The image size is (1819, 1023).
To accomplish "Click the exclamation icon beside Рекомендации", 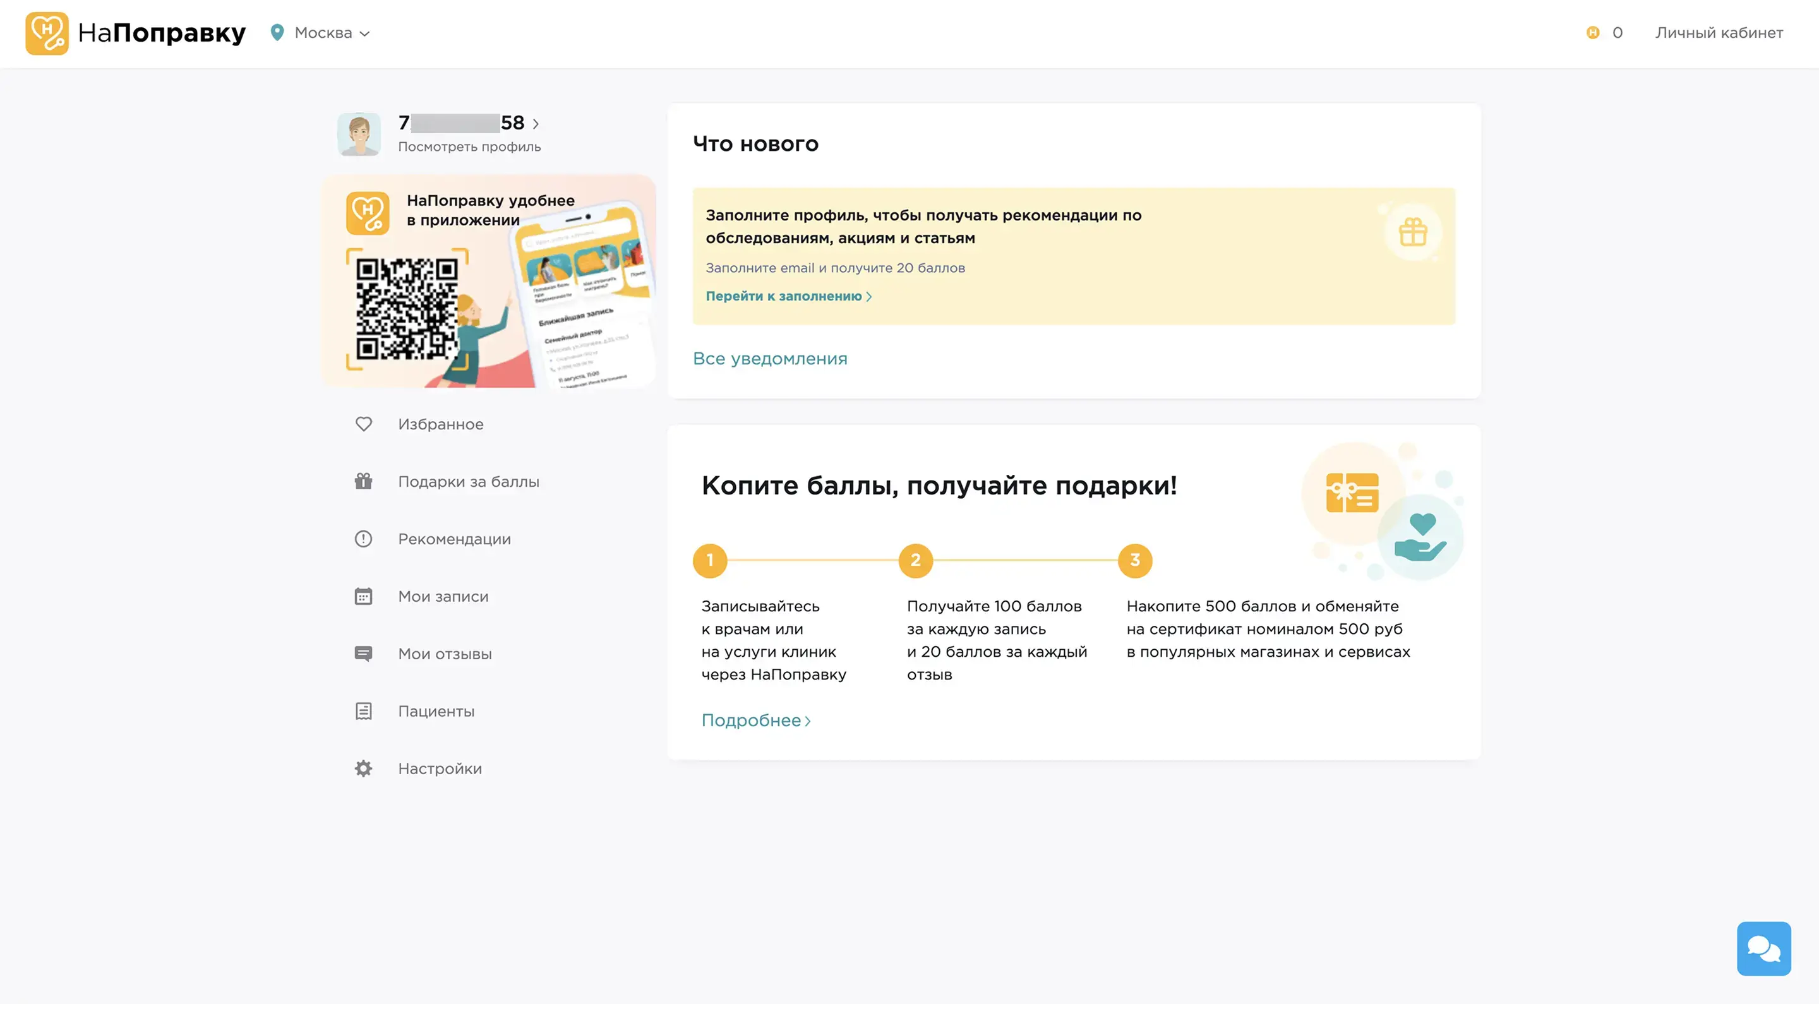I will tap(363, 539).
